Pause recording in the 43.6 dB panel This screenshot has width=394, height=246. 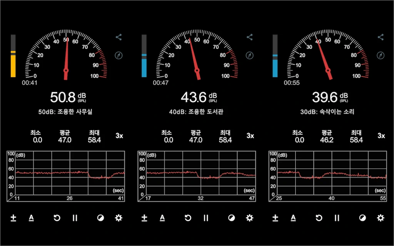tap(206, 218)
